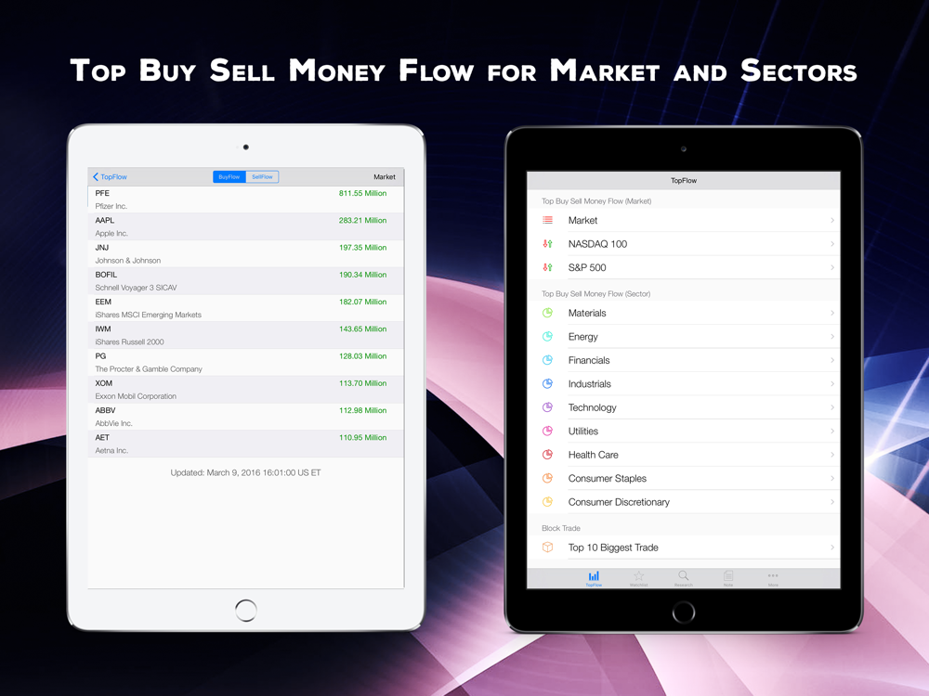Viewport: 929px width, 696px height.
Task: Expand the Energy row chevron
Action: [832, 337]
